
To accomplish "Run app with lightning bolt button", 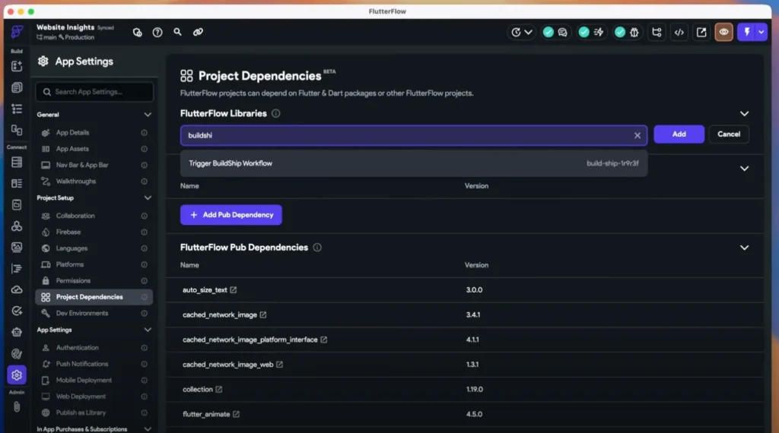I will coord(747,32).
